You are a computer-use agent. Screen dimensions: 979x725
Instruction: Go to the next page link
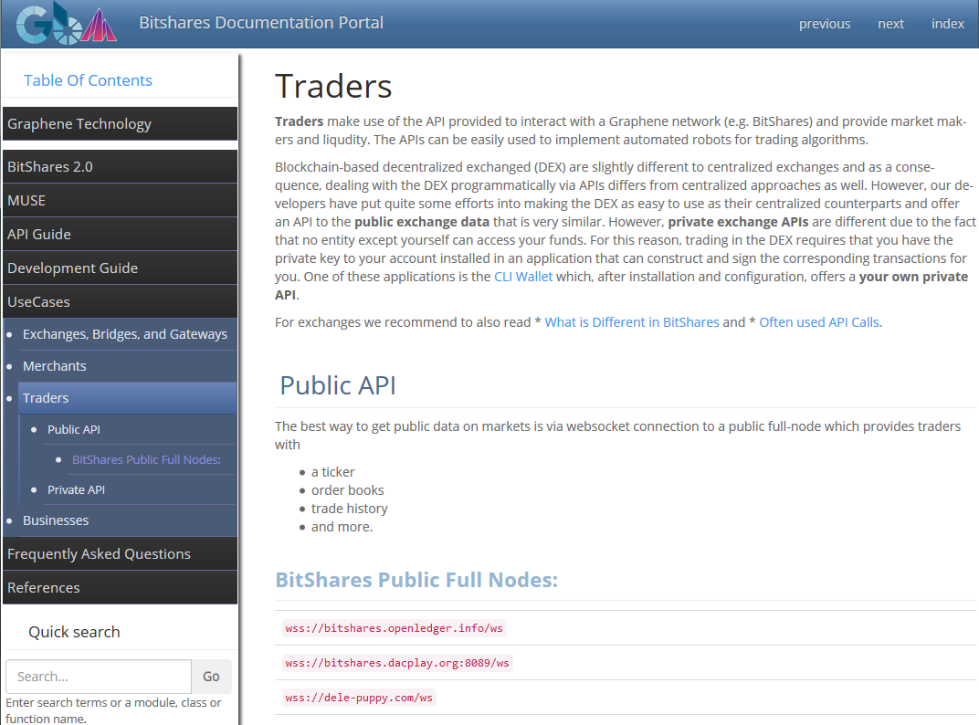890,24
